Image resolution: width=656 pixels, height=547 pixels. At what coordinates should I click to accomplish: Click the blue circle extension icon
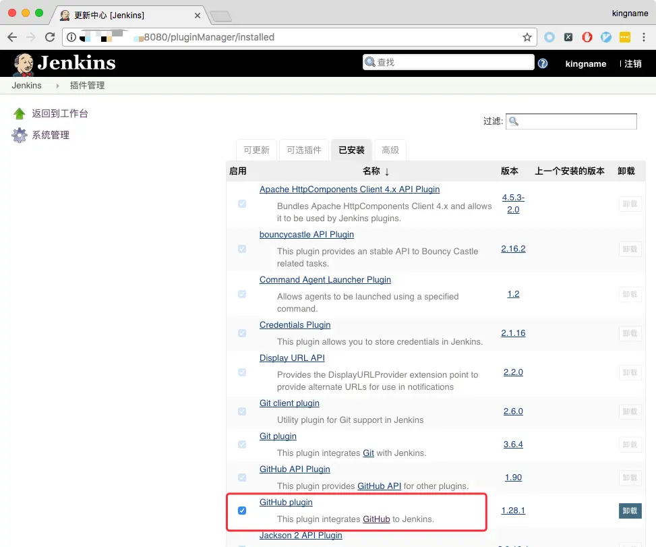tap(549, 37)
